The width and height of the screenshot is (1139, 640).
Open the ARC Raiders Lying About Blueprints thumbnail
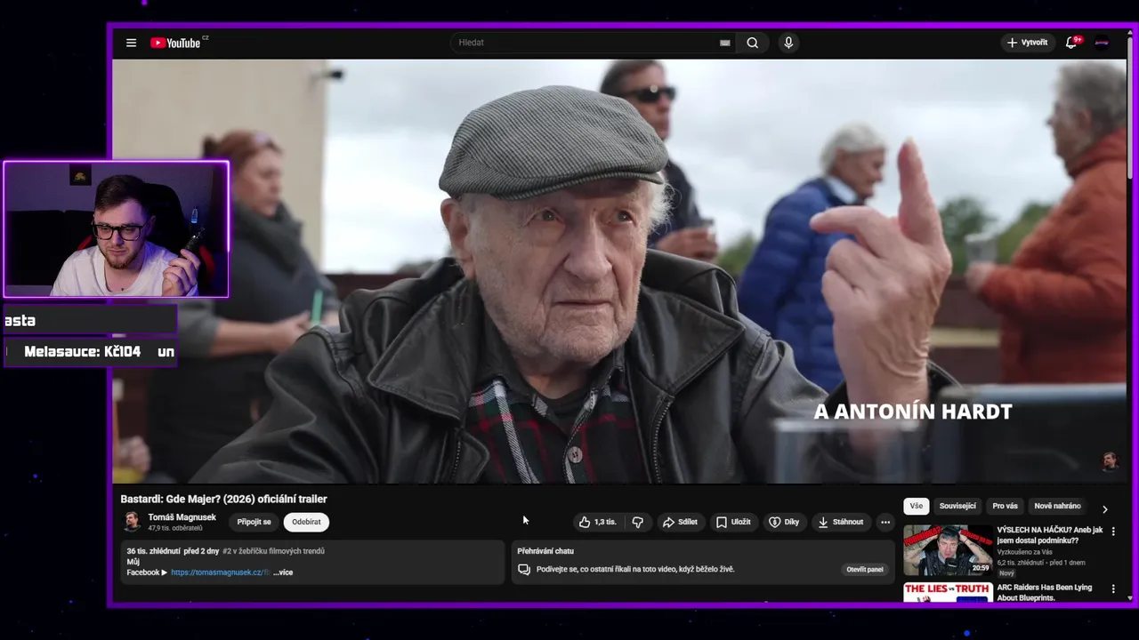click(948, 593)
